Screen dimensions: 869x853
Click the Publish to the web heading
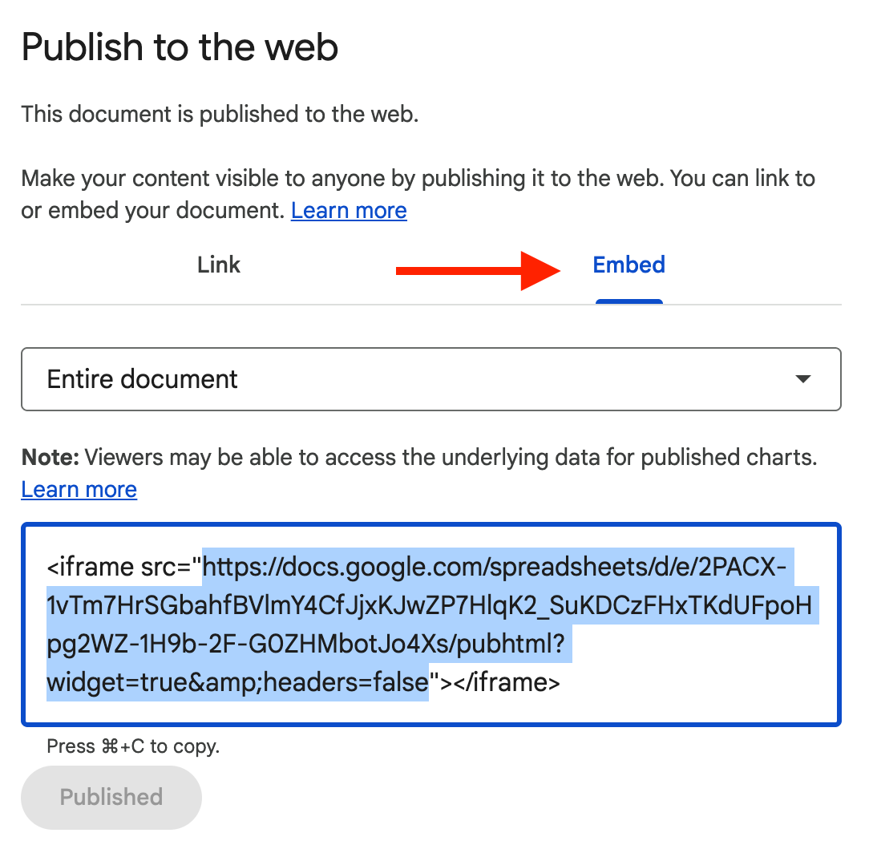coord(179,47)
